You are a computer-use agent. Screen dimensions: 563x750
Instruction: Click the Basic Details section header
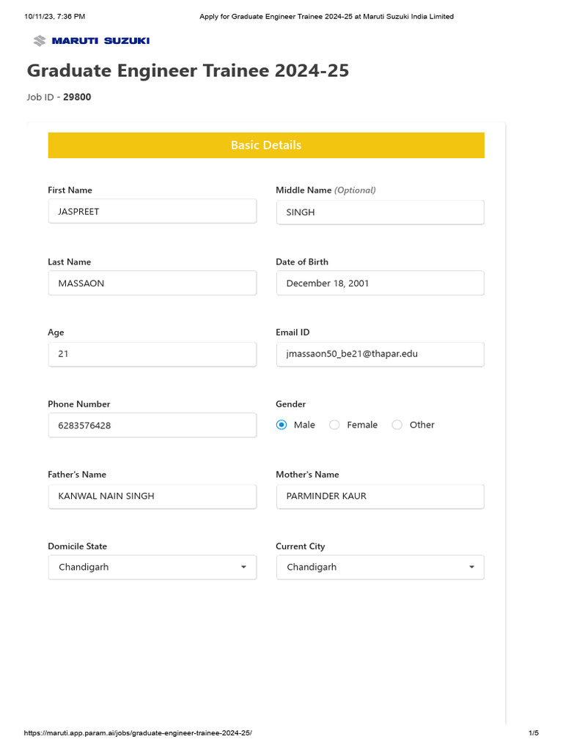click(266, 146)
